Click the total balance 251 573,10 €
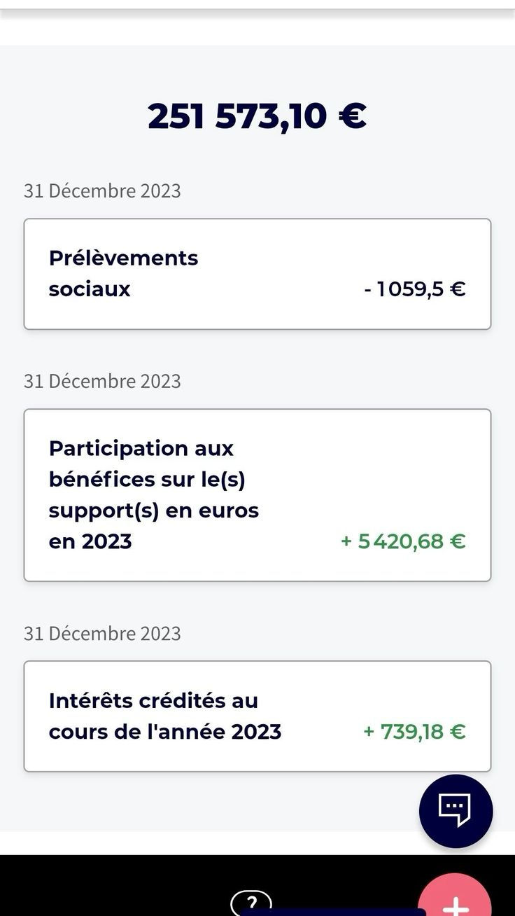Viewport: 515px width, 916px height. coord(257,116)
